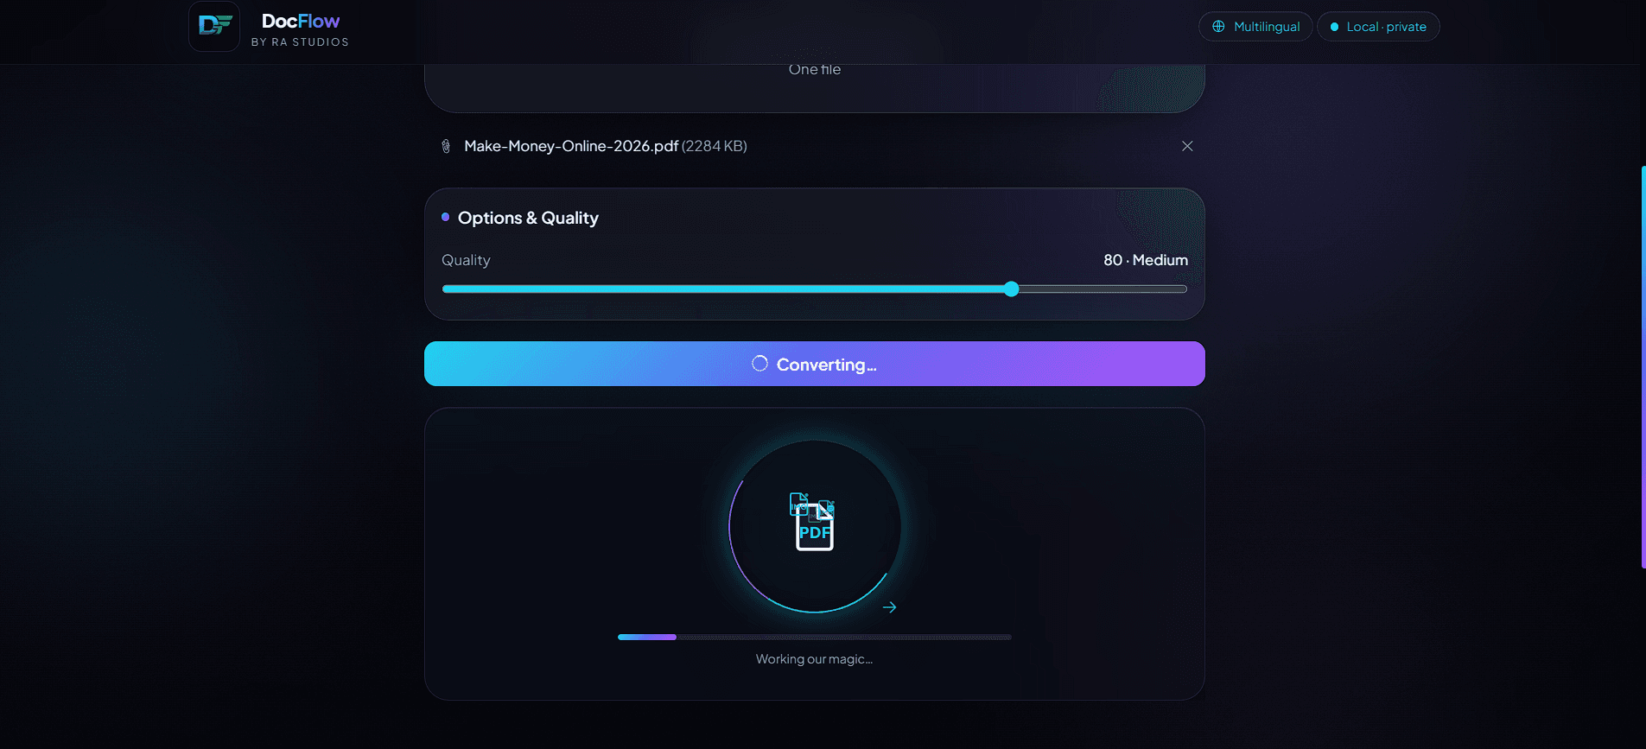Click the paperclip icon beside the file name
Viewport: 1646px width, 749px height.
pos(446,146)
